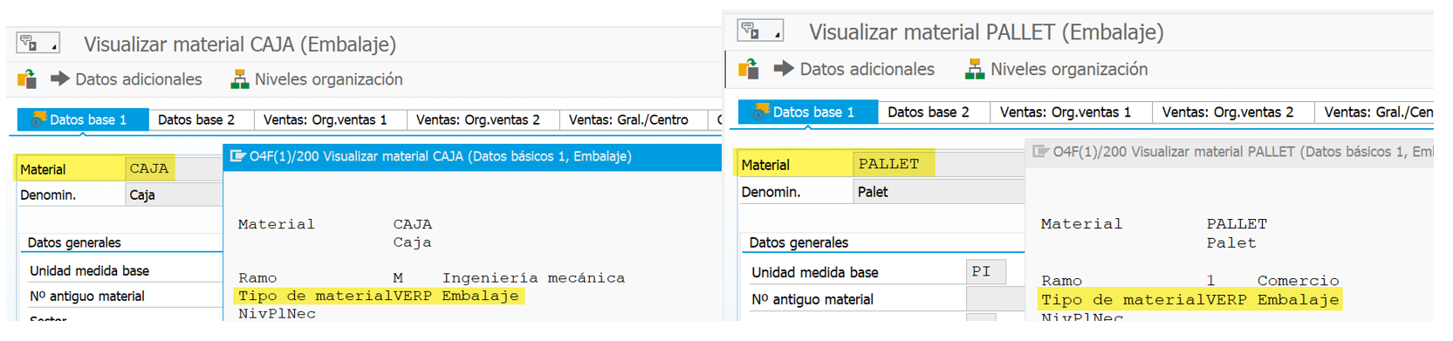This screenshot has width=1453, height=341.
Task: Switch to Ventas: Org.ventas 2 tab for PALLET
Action: click(x=1227, y=112)
